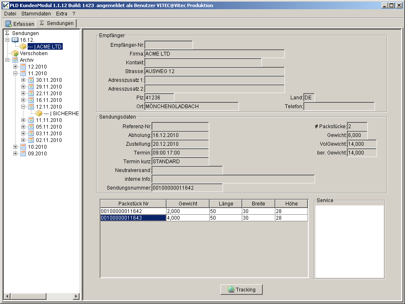
Task: Click the package icon beside SICHERHE entry
Action: pyautogui.click(x=39, y=114)
